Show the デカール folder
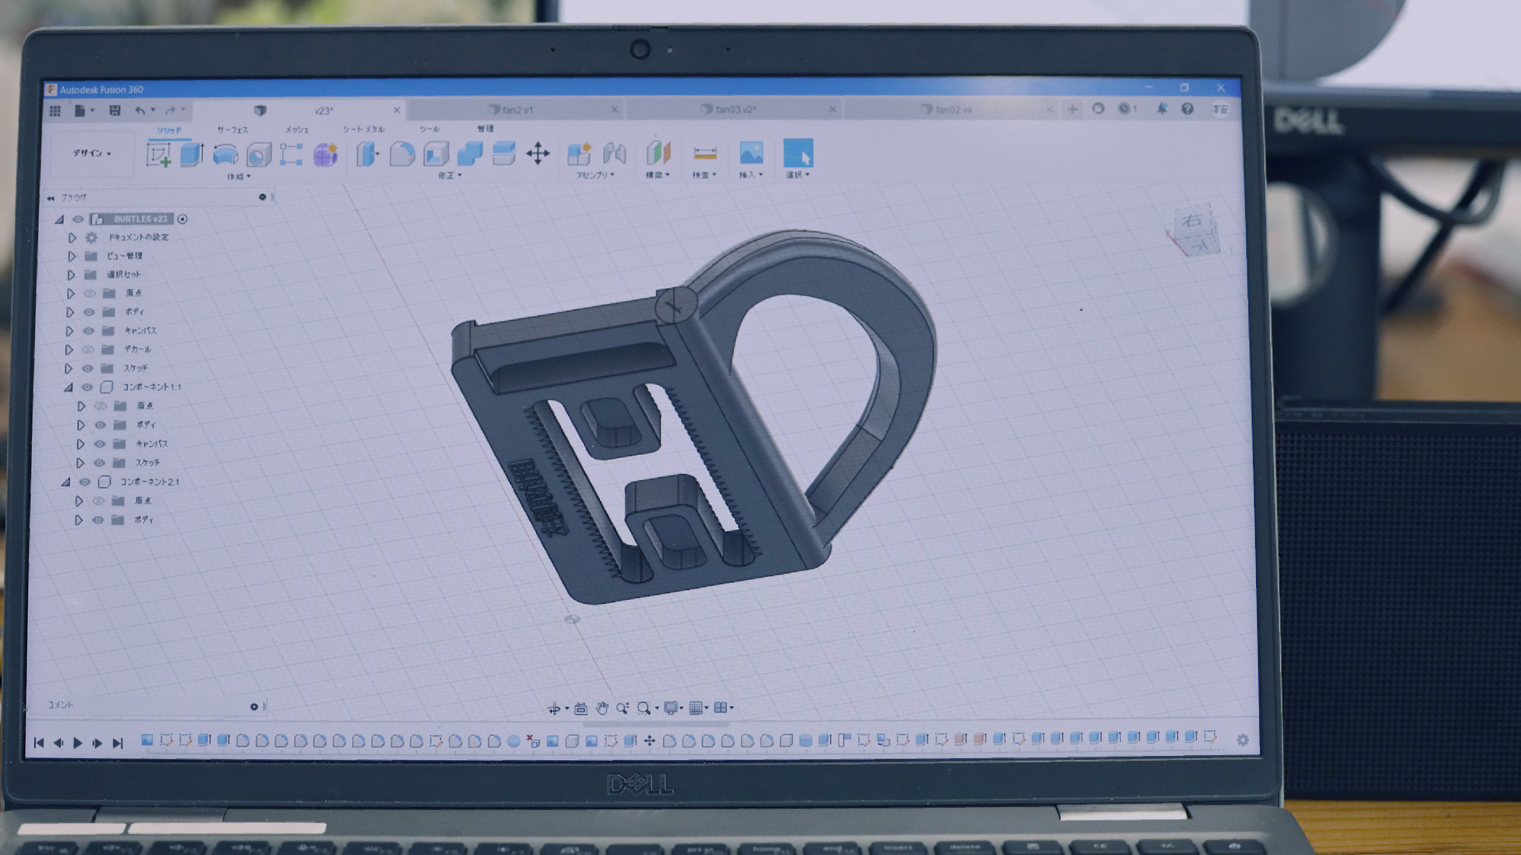The height and width of the screenshot is (855, 1521). pyautogui.click(x=87, y=350)
